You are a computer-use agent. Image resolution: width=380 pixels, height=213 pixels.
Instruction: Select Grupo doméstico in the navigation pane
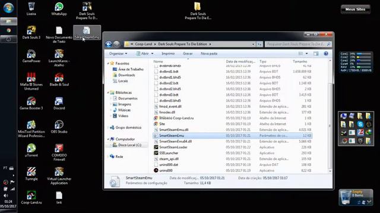point(128,128)
